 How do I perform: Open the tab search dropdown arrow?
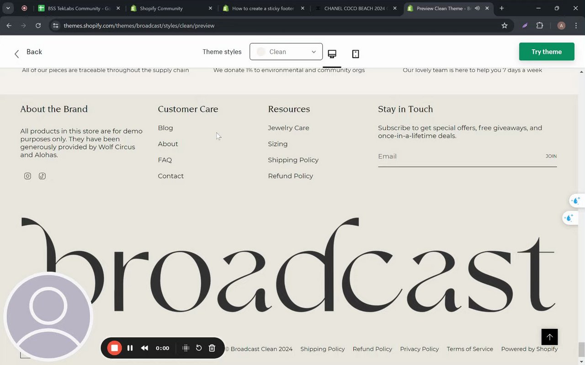[8, 8]
